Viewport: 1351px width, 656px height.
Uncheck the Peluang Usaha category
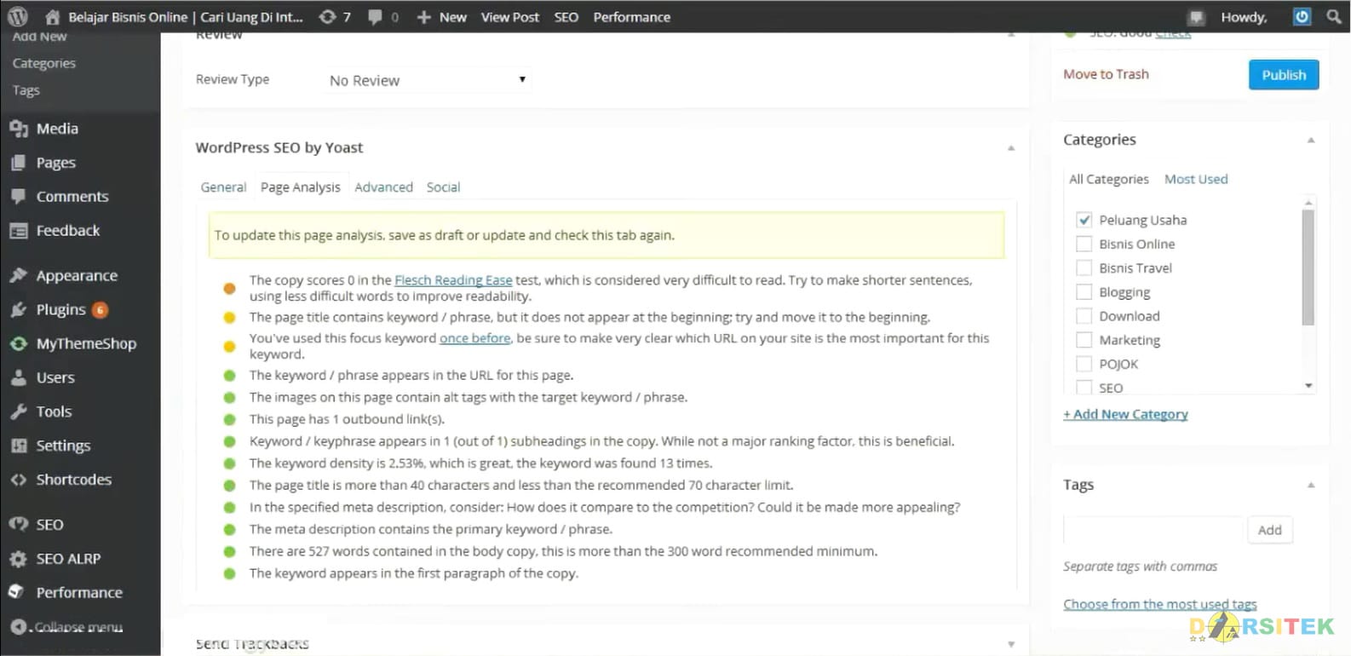tap(1084, 220)
